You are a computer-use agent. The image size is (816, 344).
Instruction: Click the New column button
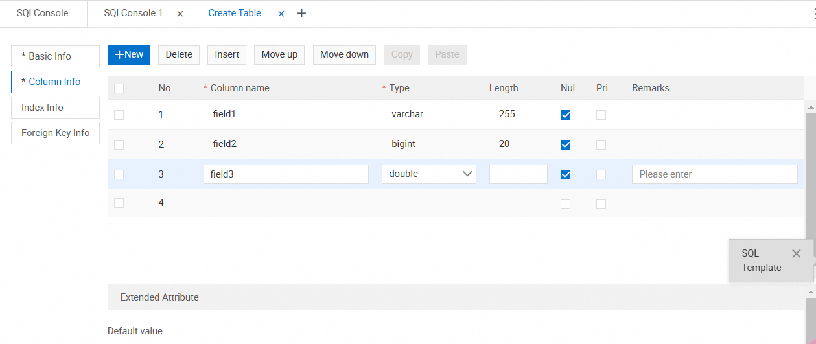[129, 55]
